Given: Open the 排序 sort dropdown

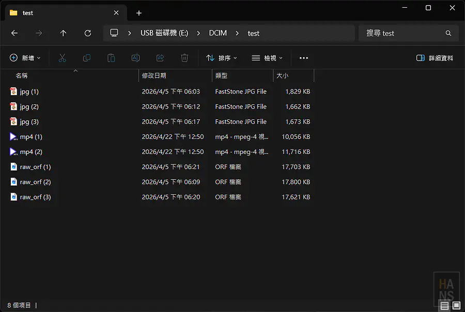Looking at the screenshot, I should [222, 58].
